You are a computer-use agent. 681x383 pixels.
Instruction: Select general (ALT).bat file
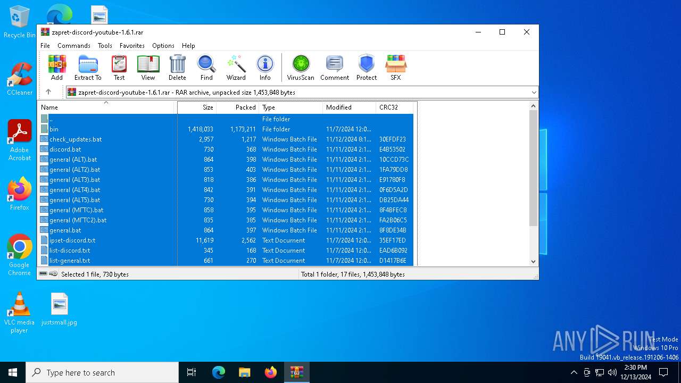tap(226, 160)
